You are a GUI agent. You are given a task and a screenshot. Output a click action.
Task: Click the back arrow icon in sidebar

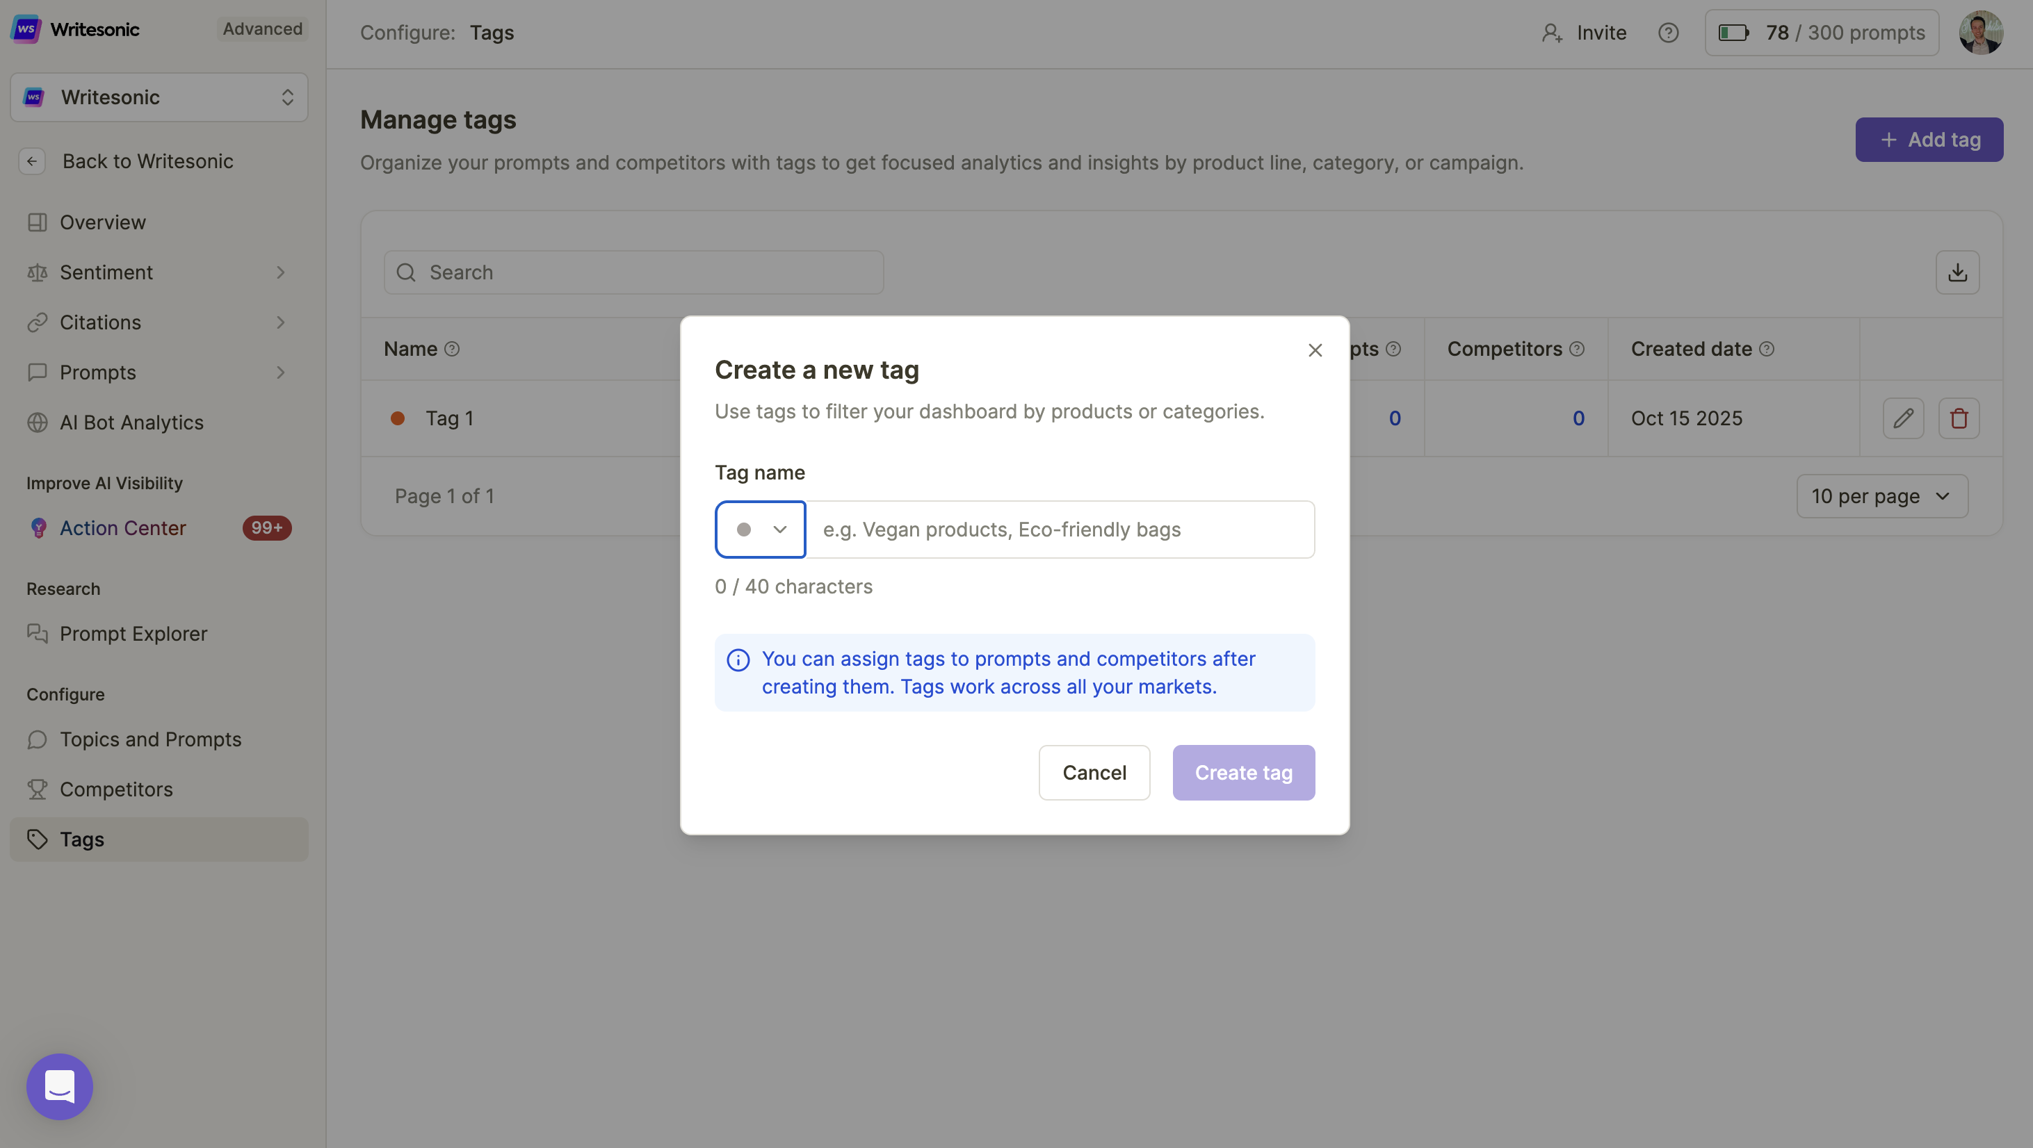pos(31,161)
